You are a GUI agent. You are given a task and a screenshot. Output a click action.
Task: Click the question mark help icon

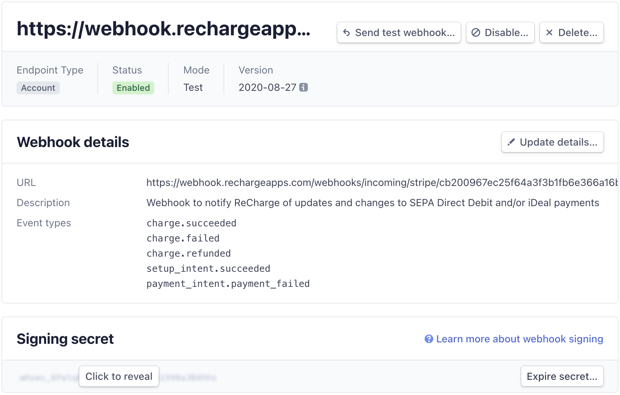[x=429, y=339]
